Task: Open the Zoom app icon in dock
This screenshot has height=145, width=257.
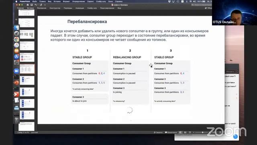Action: [16, 71]
